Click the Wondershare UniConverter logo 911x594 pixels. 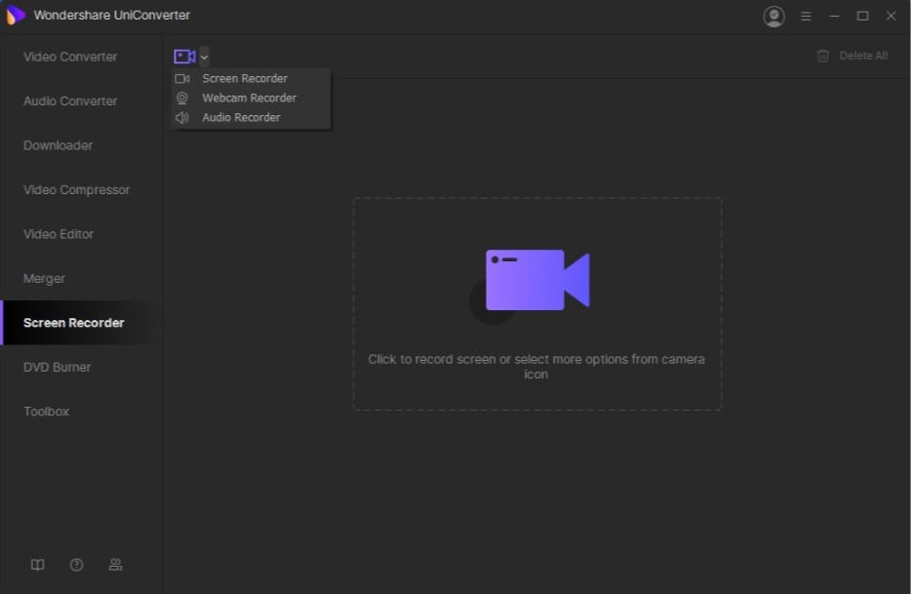click(16, 15)
